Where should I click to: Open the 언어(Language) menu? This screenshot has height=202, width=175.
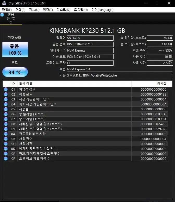tap(102, 10)
